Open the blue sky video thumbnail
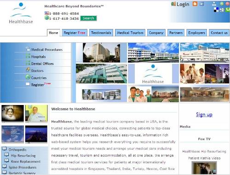 (12, 134)
